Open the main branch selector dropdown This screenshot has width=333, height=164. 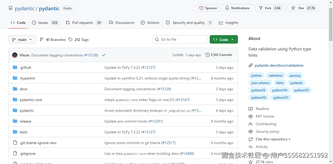(22, 40)
